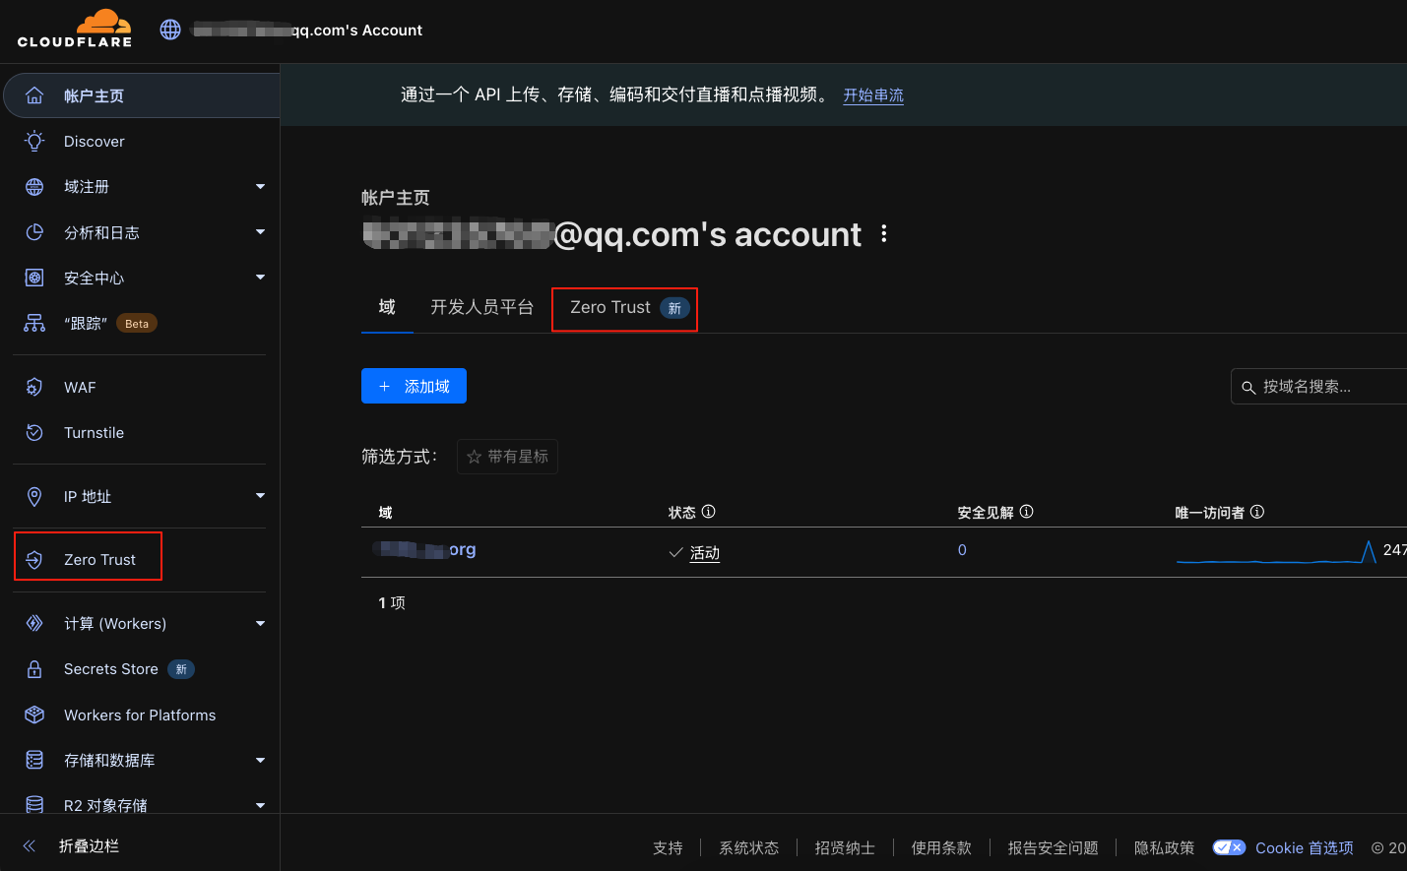Expand the R2 对象存储 dropdown arrow
1407x871 pixels.
click(x=260, y=805)
